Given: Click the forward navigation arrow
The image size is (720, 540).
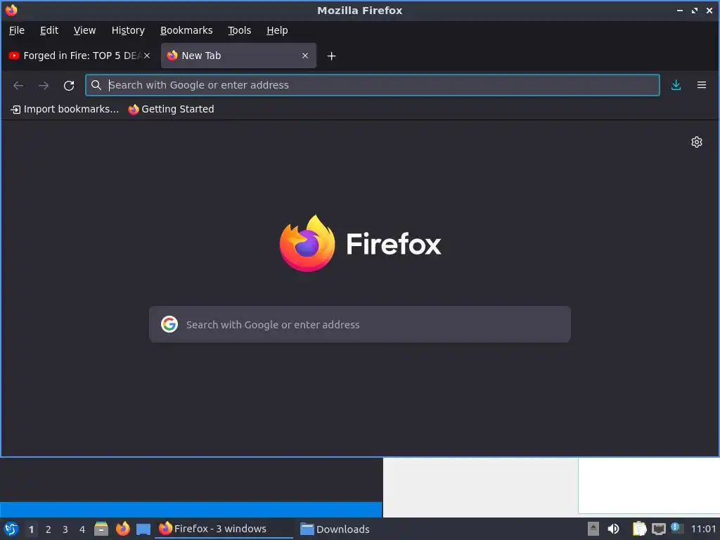Looking at the screenshot, I should point(44,85).
